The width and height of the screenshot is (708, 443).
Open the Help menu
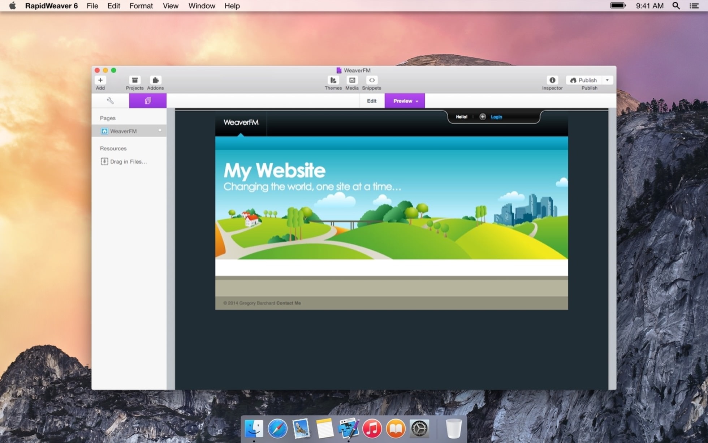[232, 6]
